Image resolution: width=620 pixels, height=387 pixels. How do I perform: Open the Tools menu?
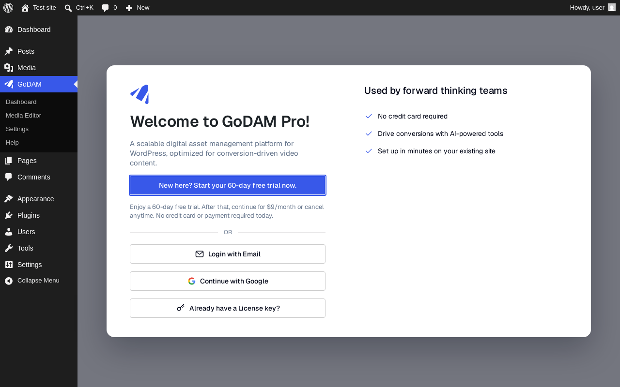39,248
